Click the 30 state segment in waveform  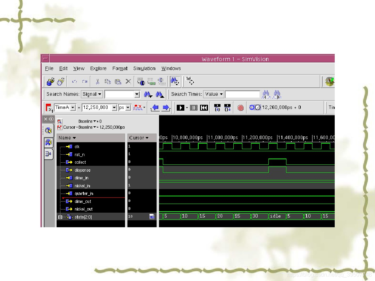259,216
